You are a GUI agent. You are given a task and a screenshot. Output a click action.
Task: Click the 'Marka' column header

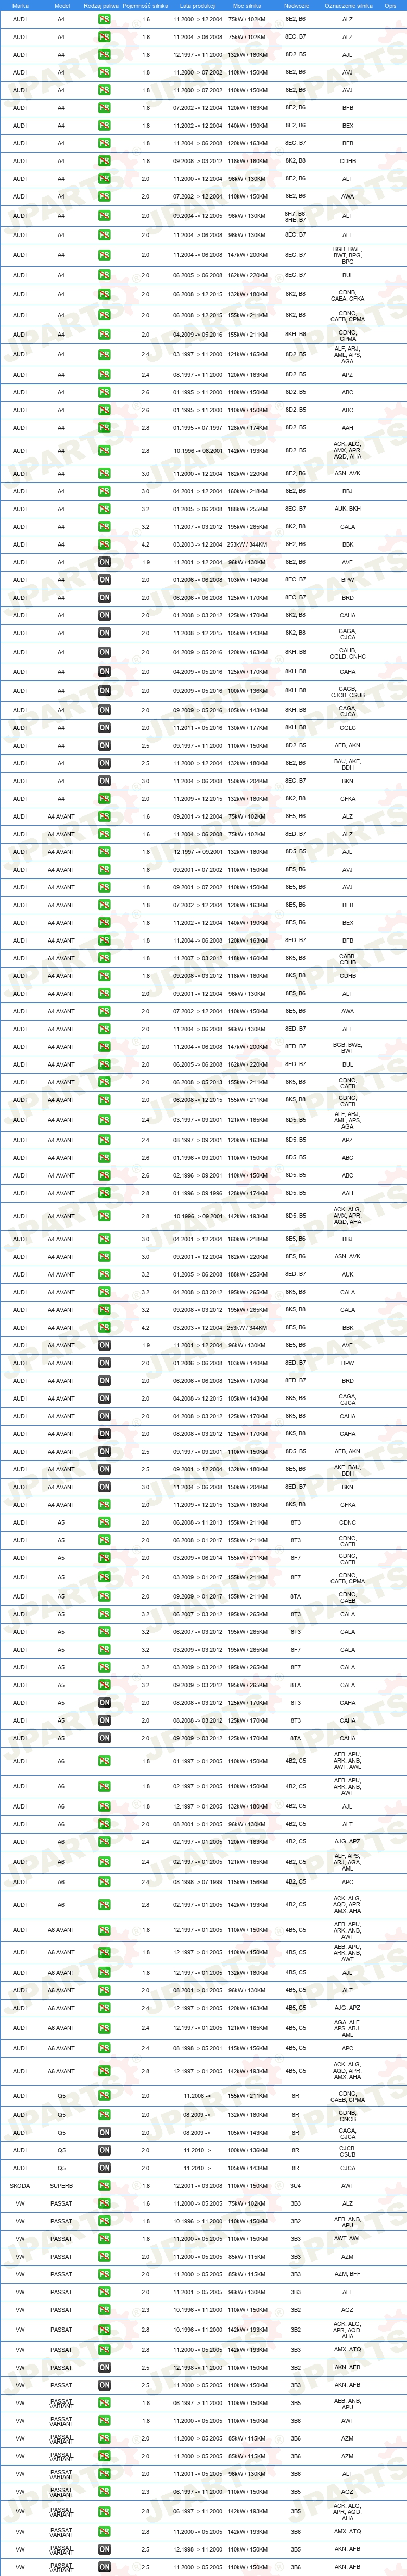[x=20, y=5]
